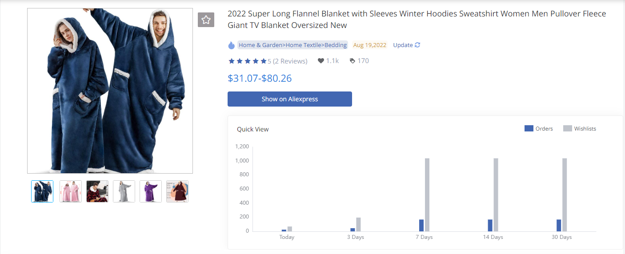
Task: Click the refresh icon next to Update
Action: [417, 45]
